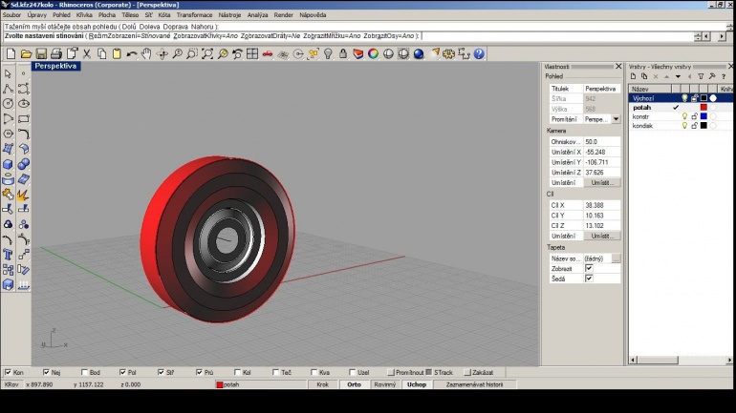736x413 pixels.
Task: Open the Soubor menu
Action: point(11,15)
